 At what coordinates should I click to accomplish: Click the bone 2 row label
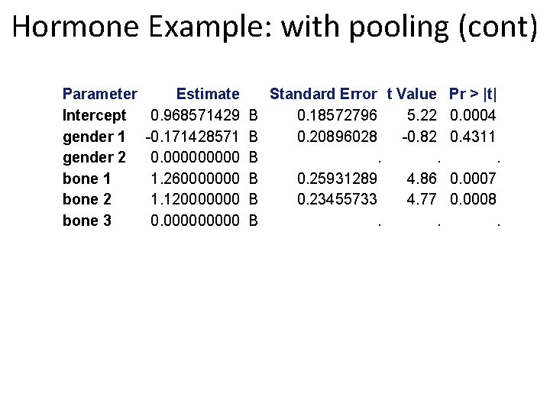[x=87, y=199]
